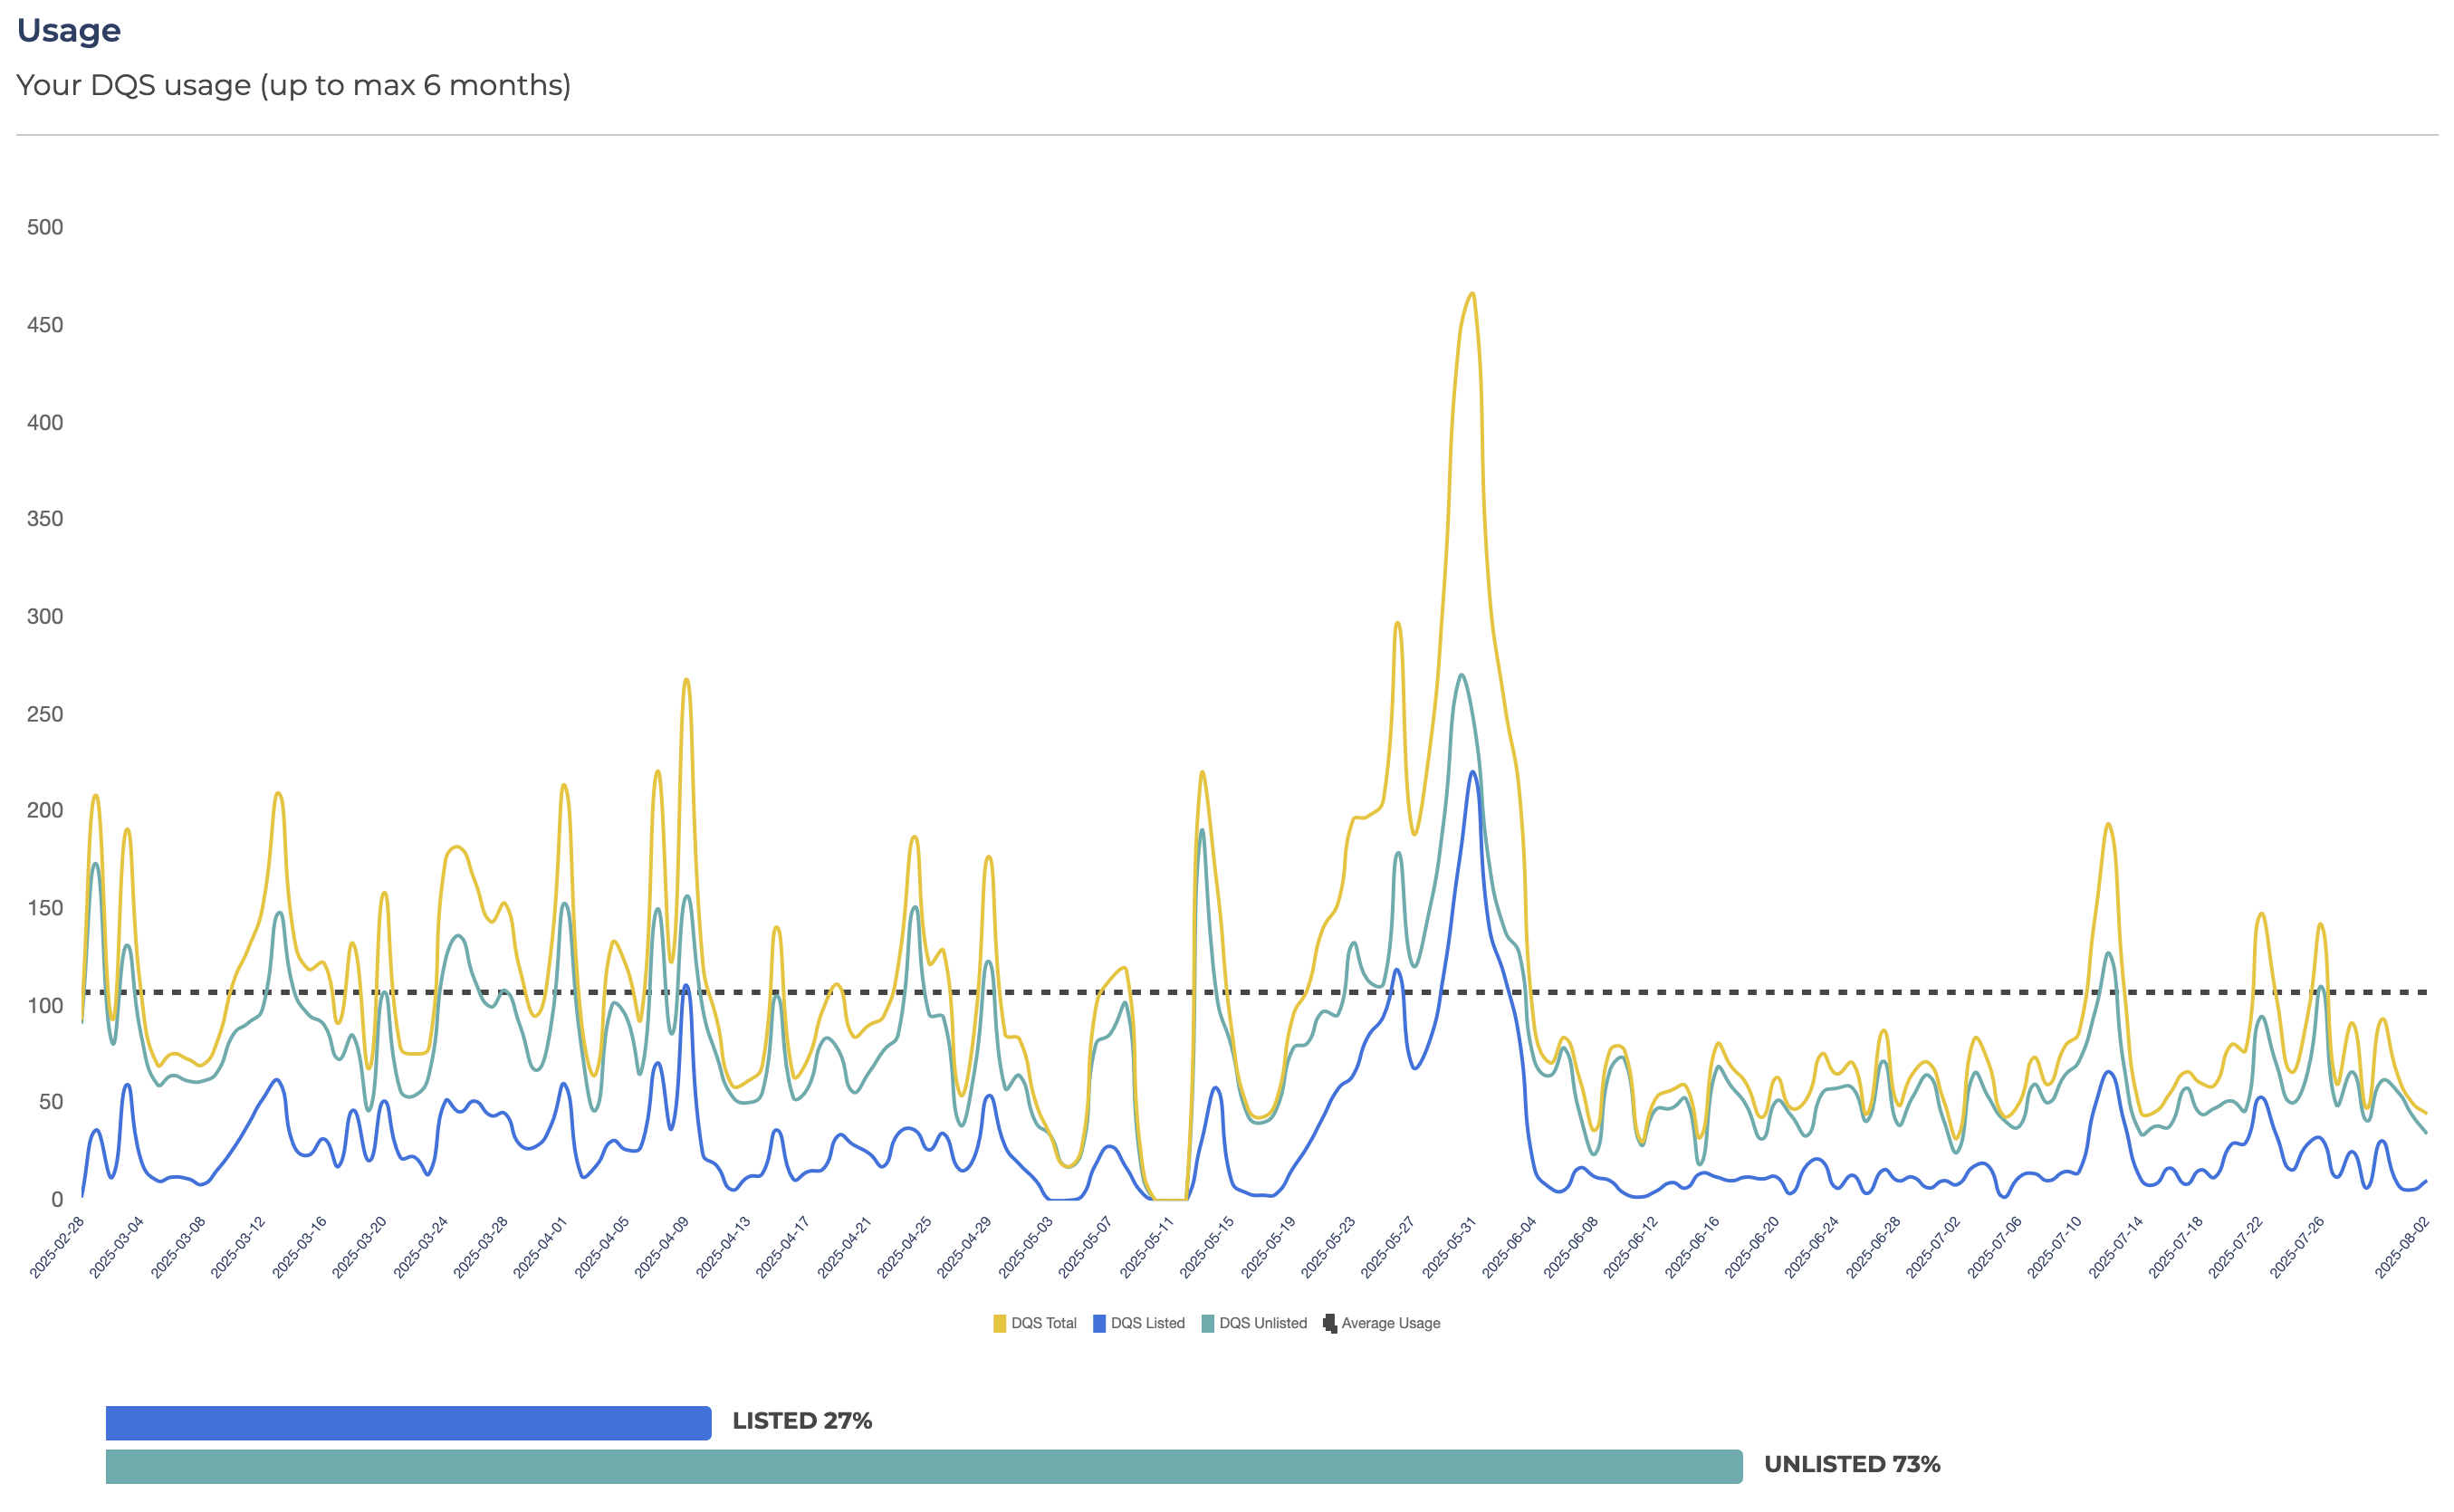Click the highest yellow peak near 465
This screenshot has height=1512, width=2454.
[1472, 294]
